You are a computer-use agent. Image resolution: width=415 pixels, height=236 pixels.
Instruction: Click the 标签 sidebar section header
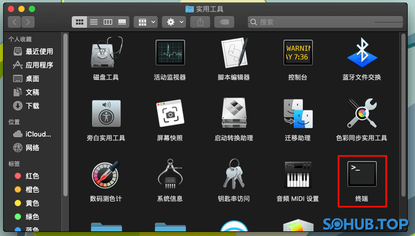[14, 164]
